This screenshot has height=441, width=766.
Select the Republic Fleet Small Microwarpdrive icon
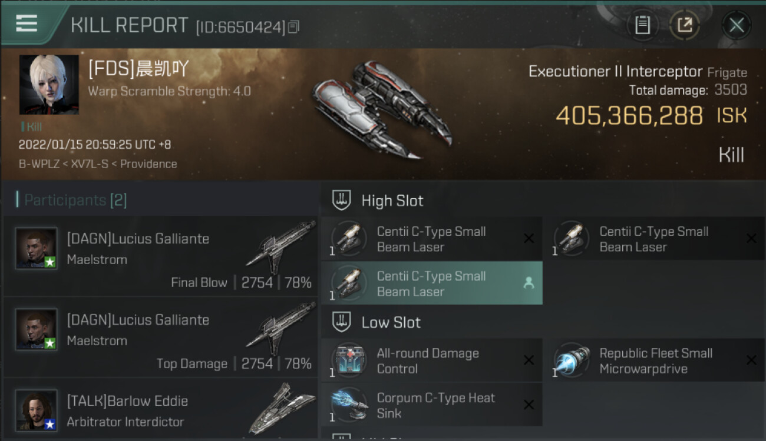[x=572, y=361]
